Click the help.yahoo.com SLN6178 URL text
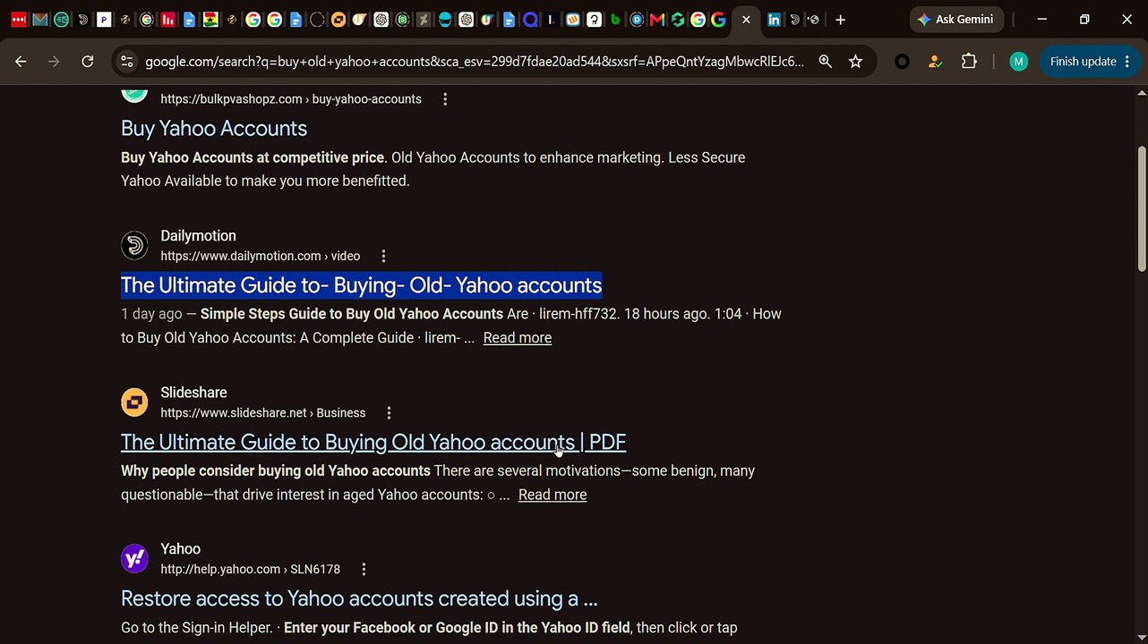 click(x=250, y=570)
